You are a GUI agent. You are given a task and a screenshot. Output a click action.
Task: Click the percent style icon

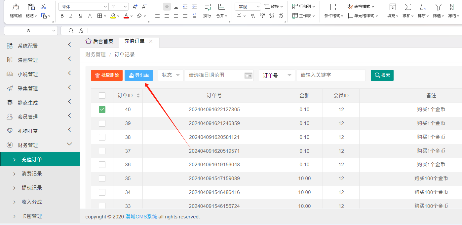pyautogui.click(x=253, y=16)
